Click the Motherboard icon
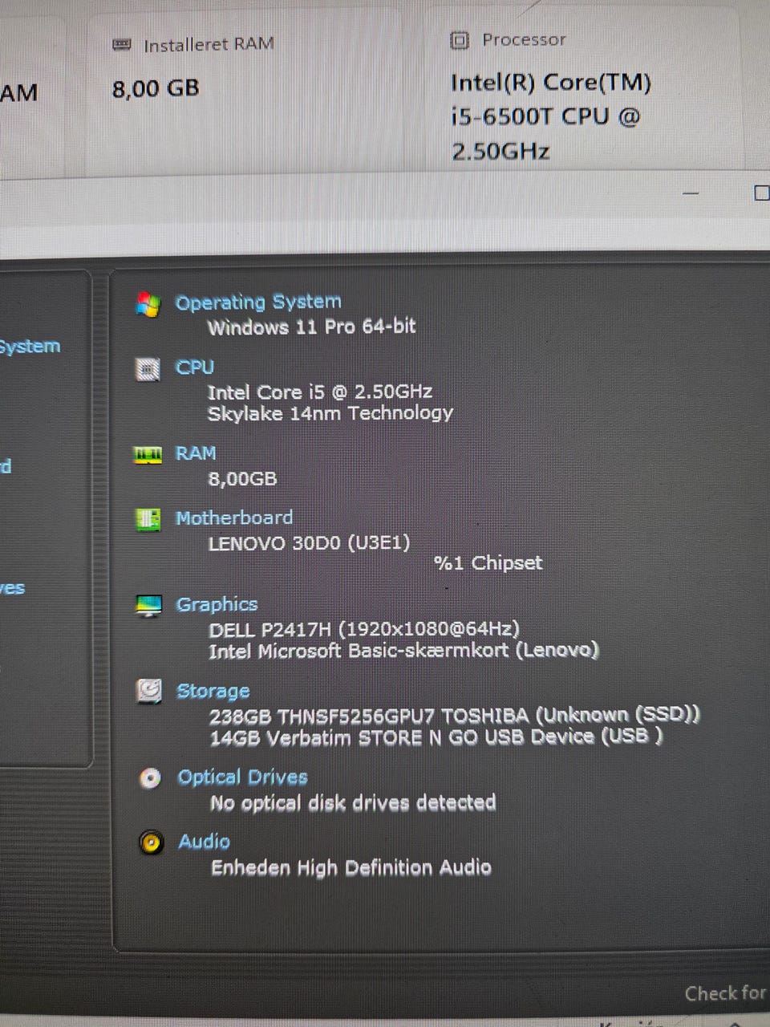The height and width of the screenshot is (1027, 770). click(x=148, y=519)
